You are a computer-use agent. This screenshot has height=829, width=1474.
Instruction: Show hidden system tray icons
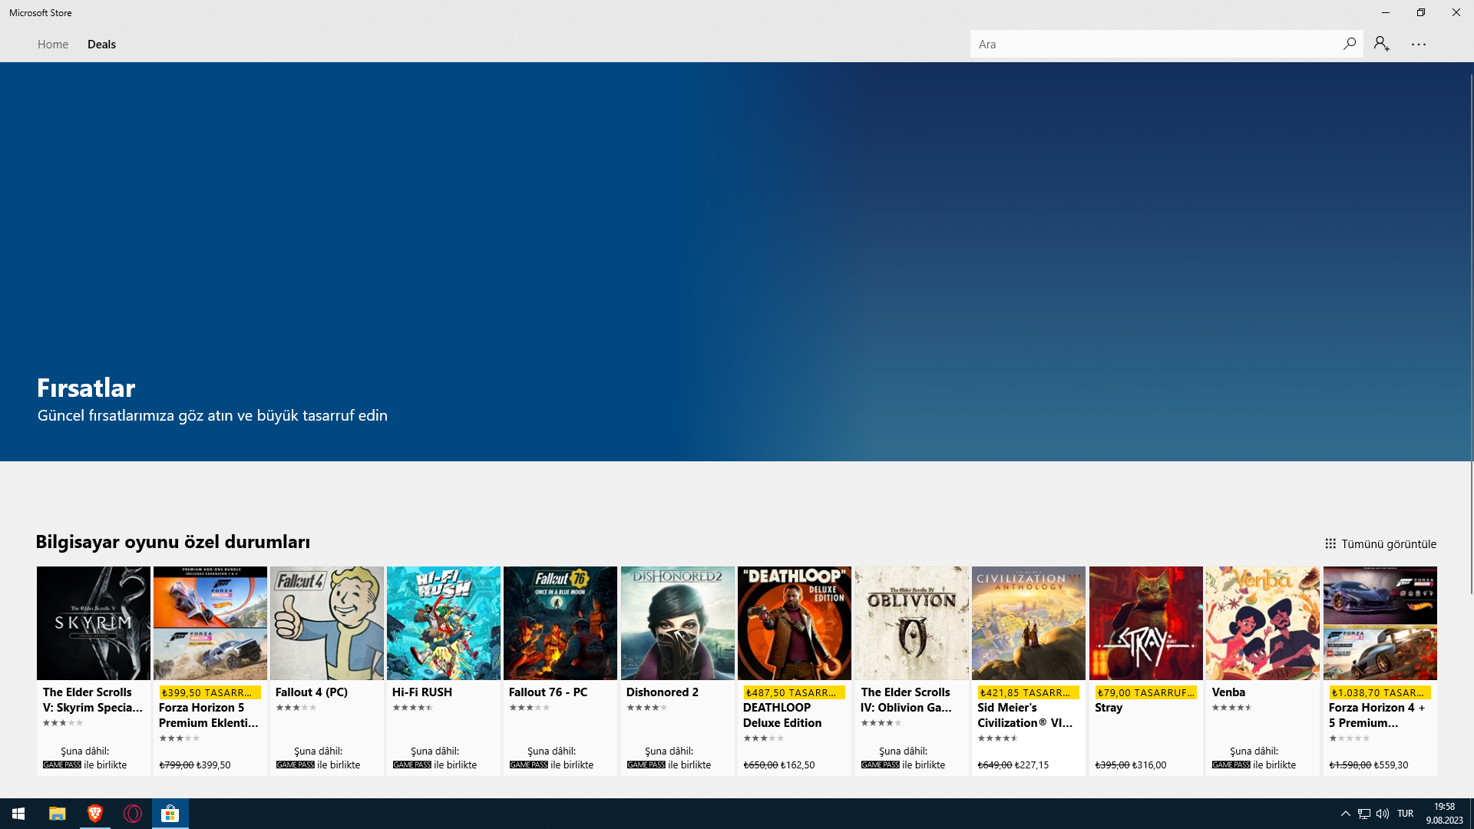(1345, 814)
